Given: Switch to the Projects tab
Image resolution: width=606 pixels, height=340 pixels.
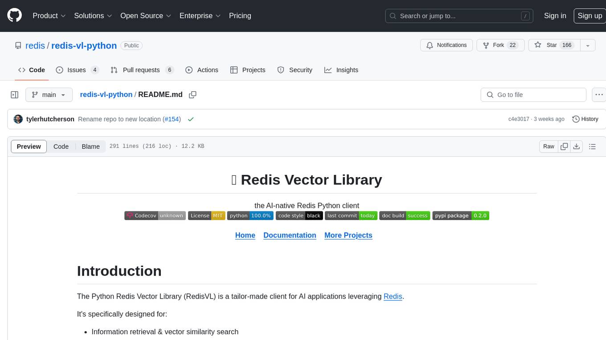Looking at the screenshot, I should click(x=248, y=70).
